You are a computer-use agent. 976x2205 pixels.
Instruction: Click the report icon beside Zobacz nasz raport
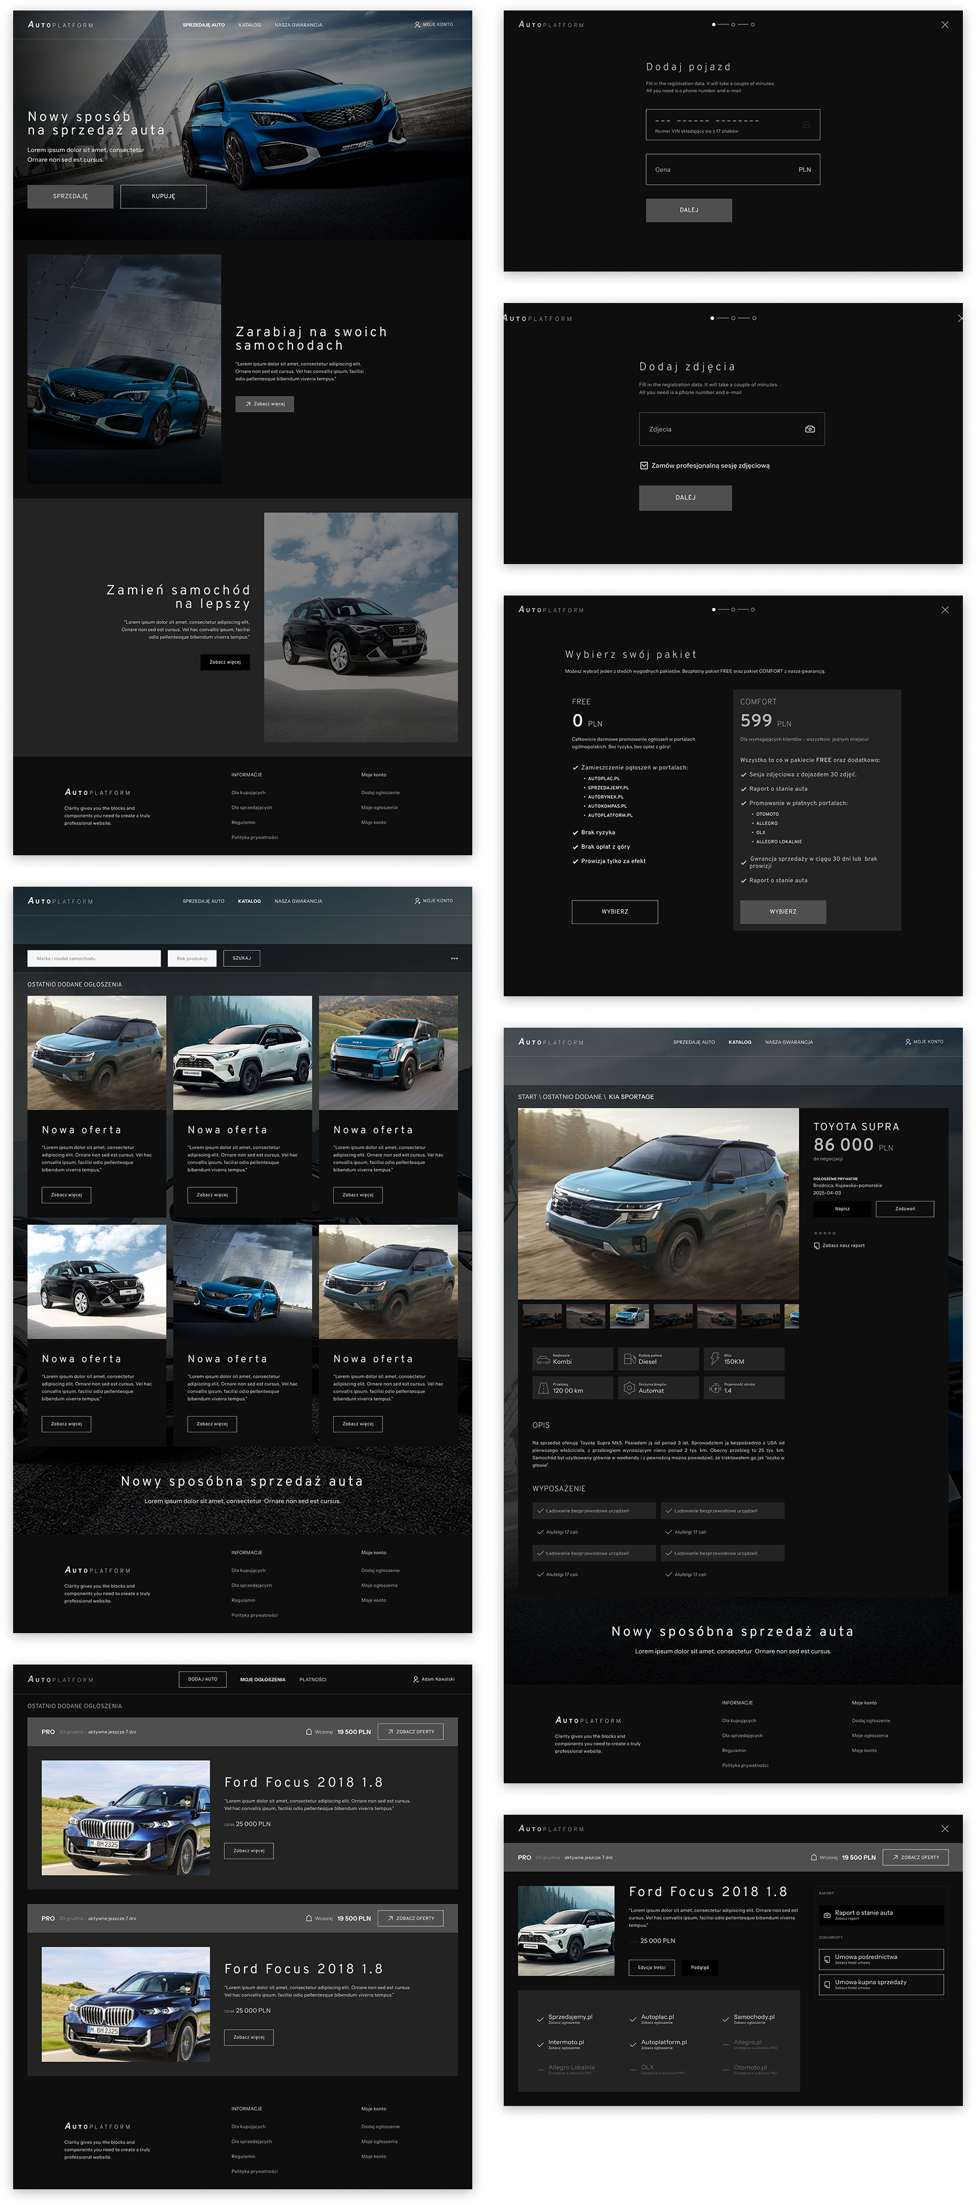point(817,1245)
